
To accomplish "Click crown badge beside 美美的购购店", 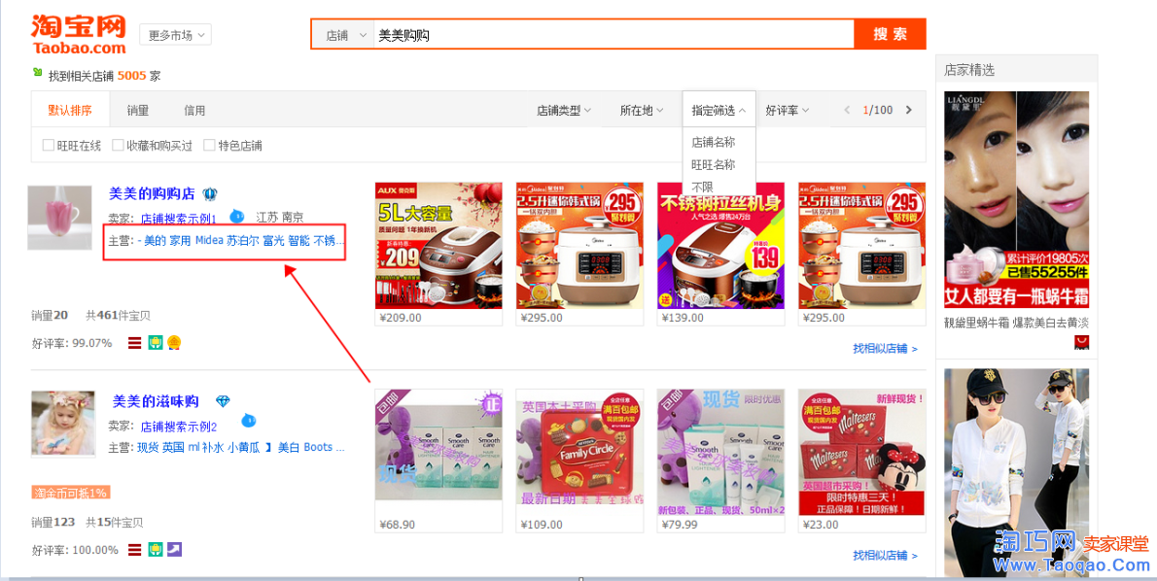I will click(x=210, y=194).
